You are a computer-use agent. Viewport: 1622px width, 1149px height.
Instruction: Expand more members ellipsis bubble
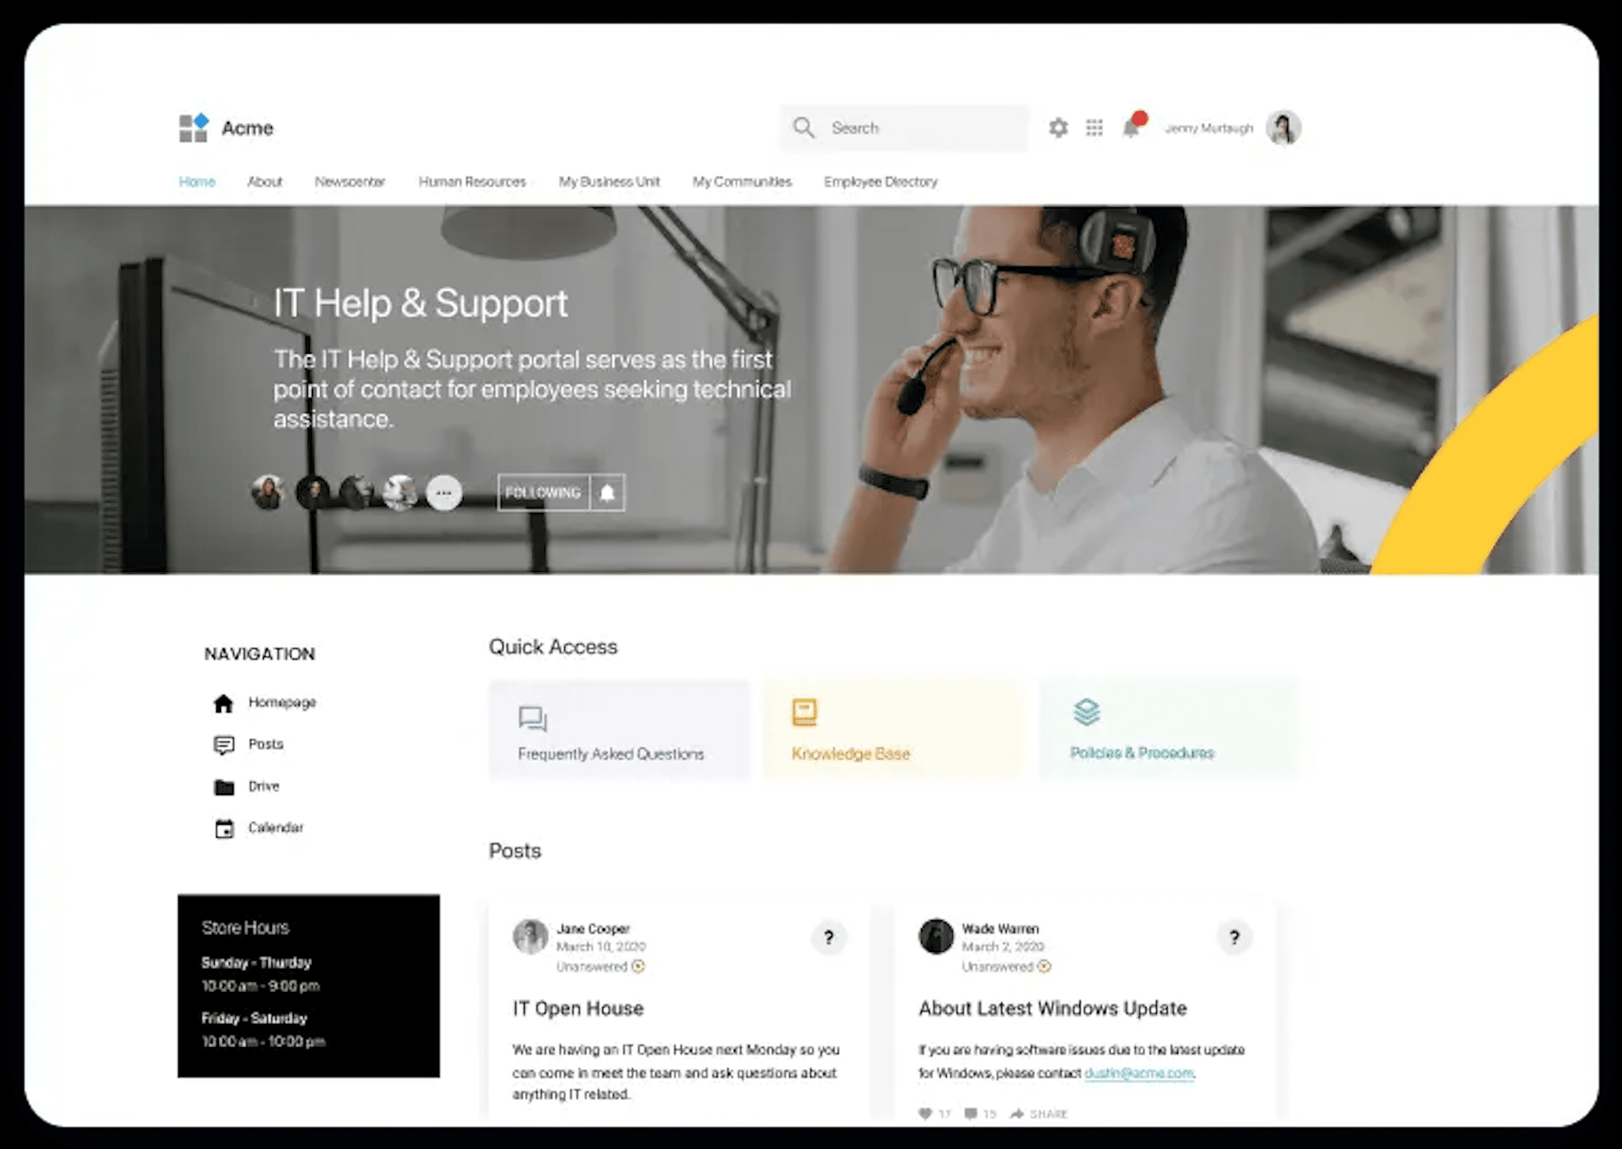click(443, 492)
